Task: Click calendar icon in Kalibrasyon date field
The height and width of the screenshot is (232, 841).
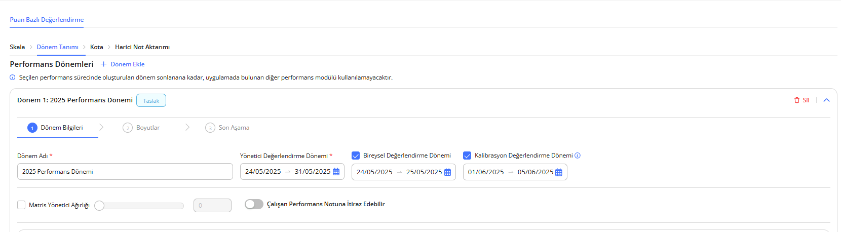Action: tap(559, 172)
